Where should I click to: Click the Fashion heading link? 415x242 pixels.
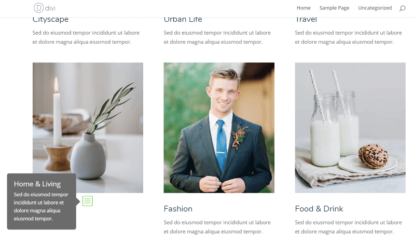pyautogui.click(x=178, y=209)
